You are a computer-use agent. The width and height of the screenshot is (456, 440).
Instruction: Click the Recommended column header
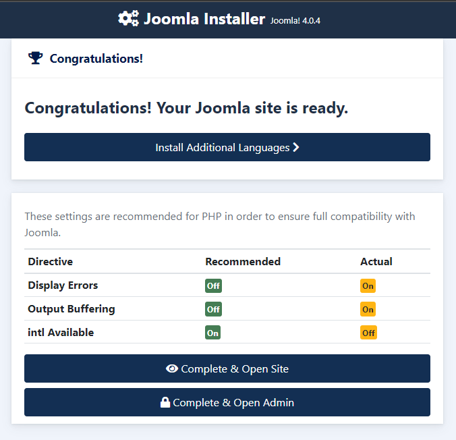tap(243, 261)
